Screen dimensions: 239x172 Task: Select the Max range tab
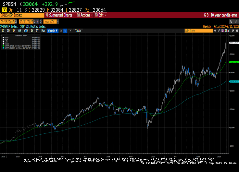pyautogui.click(x=43, y=31)
